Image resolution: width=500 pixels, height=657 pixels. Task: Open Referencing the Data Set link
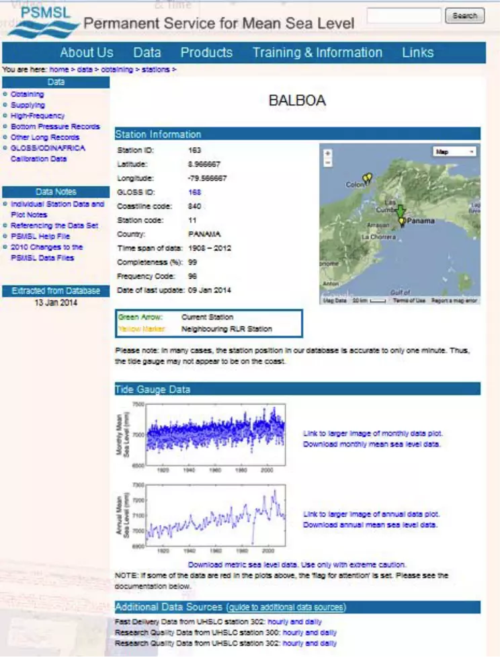54,225
